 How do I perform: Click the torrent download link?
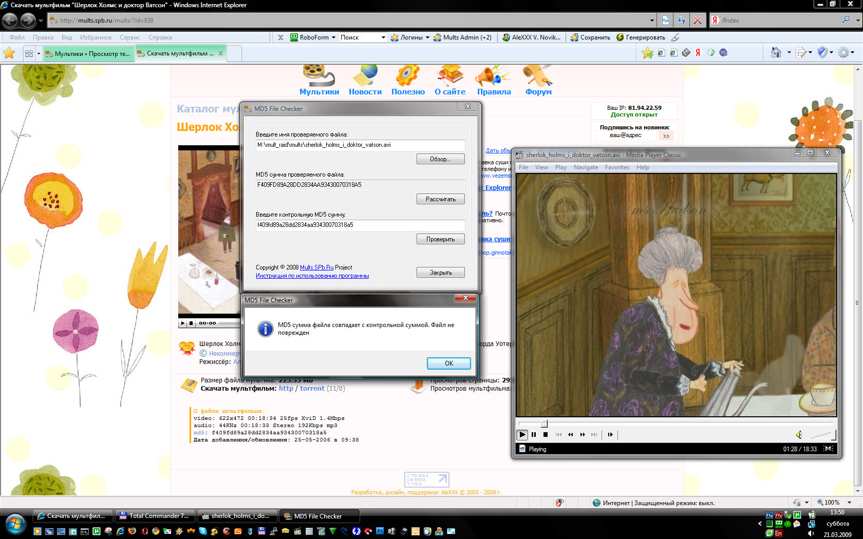[x=312, y=389]
